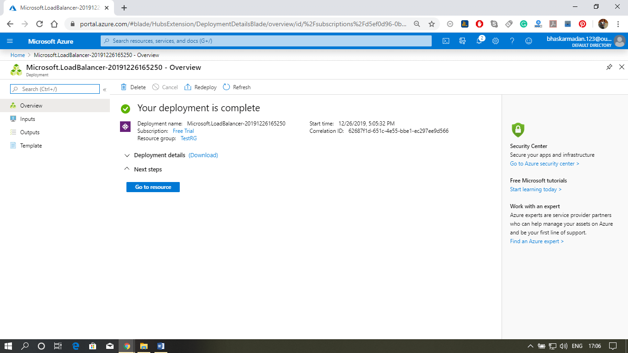Open the Directory and subscription filter icon
The height and width of the screenshot is (353, 628).
point(462,41)
